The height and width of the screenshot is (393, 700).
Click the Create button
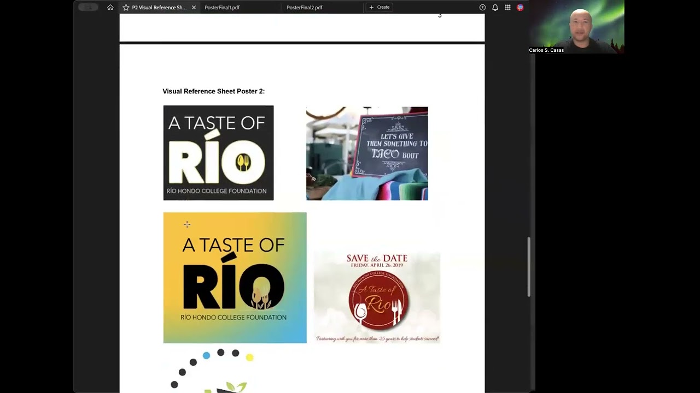click(380, 7)
